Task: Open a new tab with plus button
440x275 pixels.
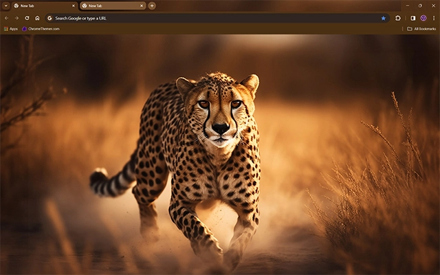Action: (152, 5)
